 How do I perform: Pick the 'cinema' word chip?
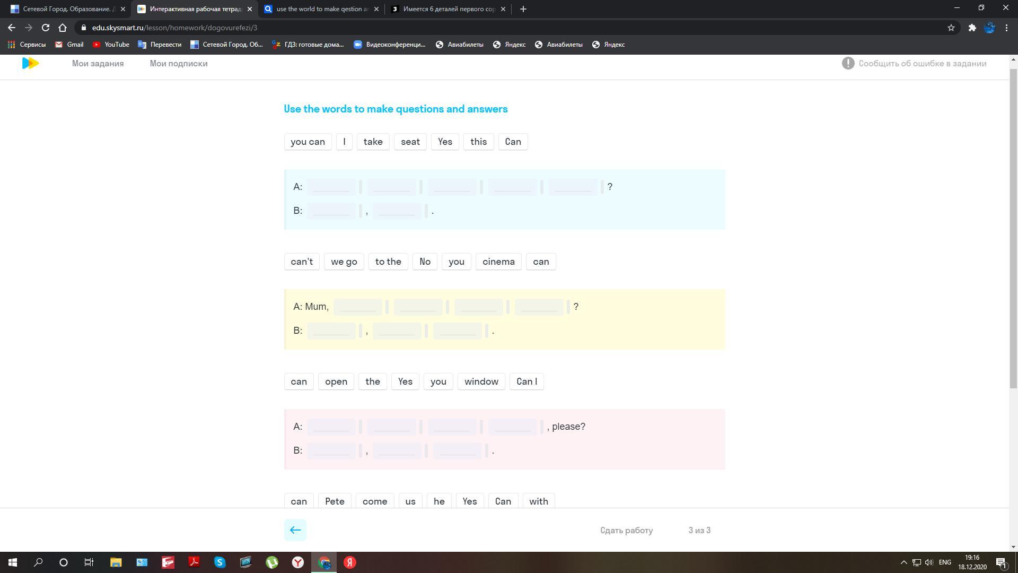pos(498,262)
